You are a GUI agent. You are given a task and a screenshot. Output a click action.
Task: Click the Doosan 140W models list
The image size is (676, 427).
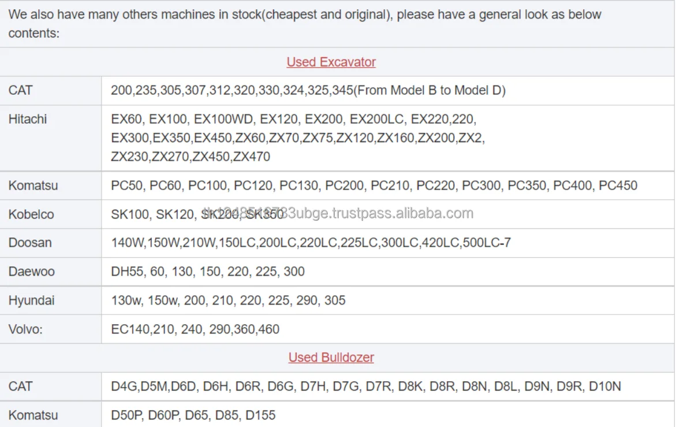pyautogui.click(x=310, y=243)
